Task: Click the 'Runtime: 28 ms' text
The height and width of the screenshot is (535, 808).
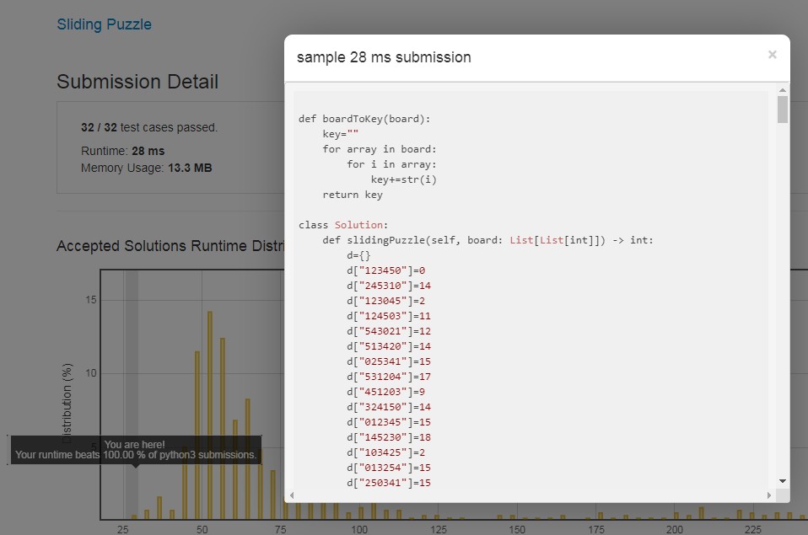Action: tap(122, 151)
